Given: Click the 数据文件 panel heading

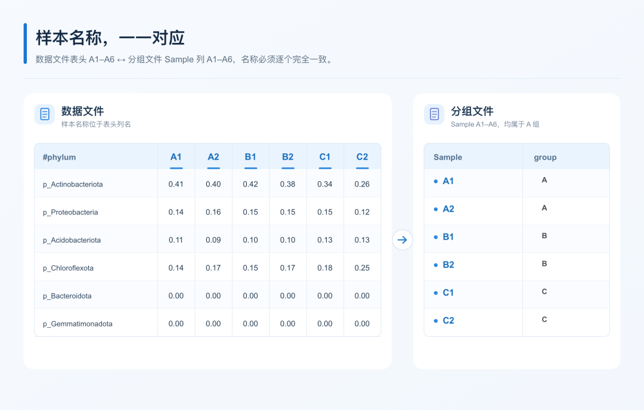Looking at the screenshot, I should click(82, 111).
